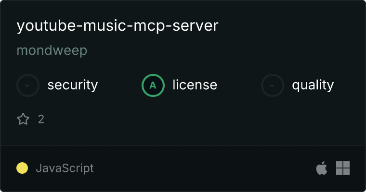
Task: Click the yellow JavaScript language dot
Action: pos(22,168)
